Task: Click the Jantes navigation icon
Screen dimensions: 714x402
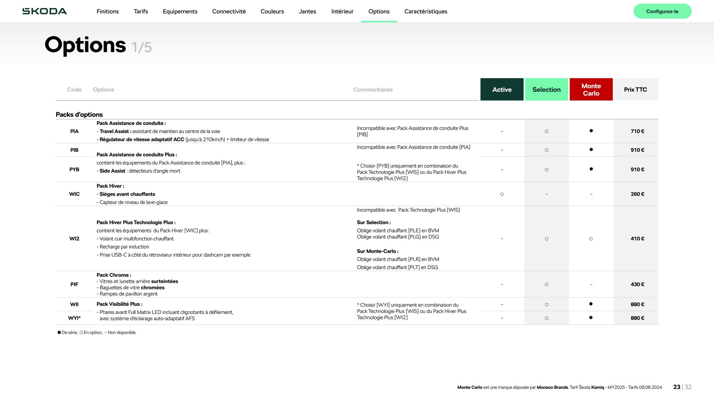Action: tap(308, 11)
